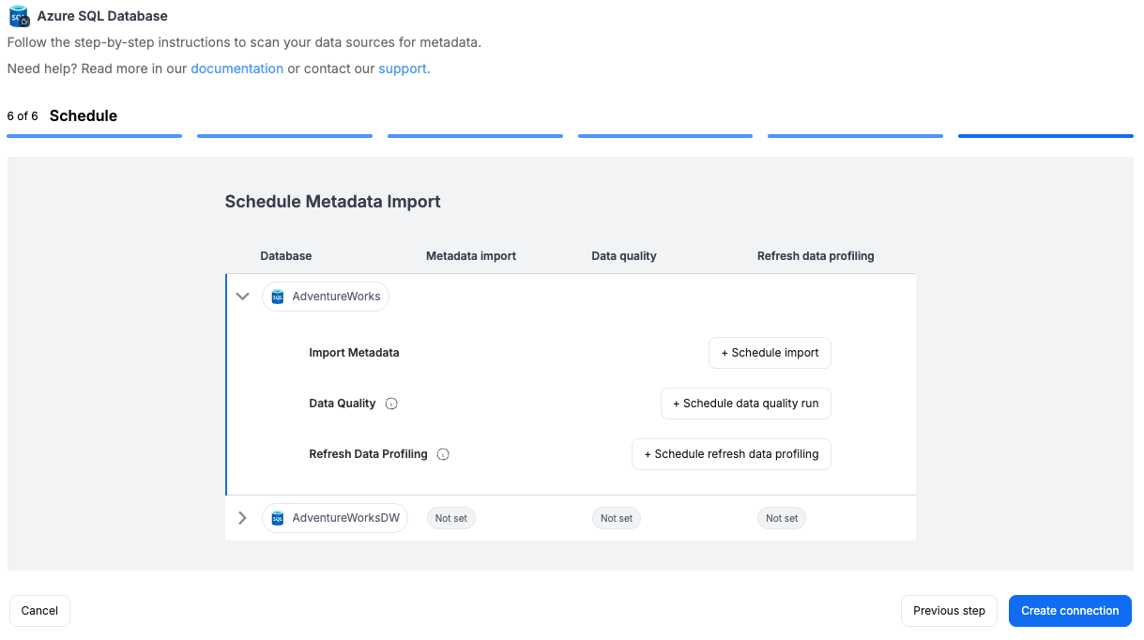Click the Schedule import button
The image size is (1144, 640).
point(770,353)
